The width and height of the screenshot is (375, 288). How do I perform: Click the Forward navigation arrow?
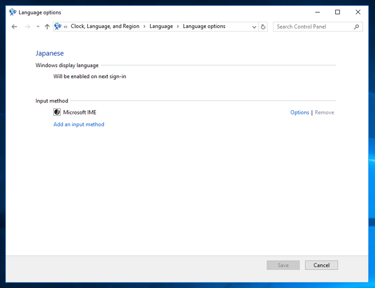pos(28,26)
